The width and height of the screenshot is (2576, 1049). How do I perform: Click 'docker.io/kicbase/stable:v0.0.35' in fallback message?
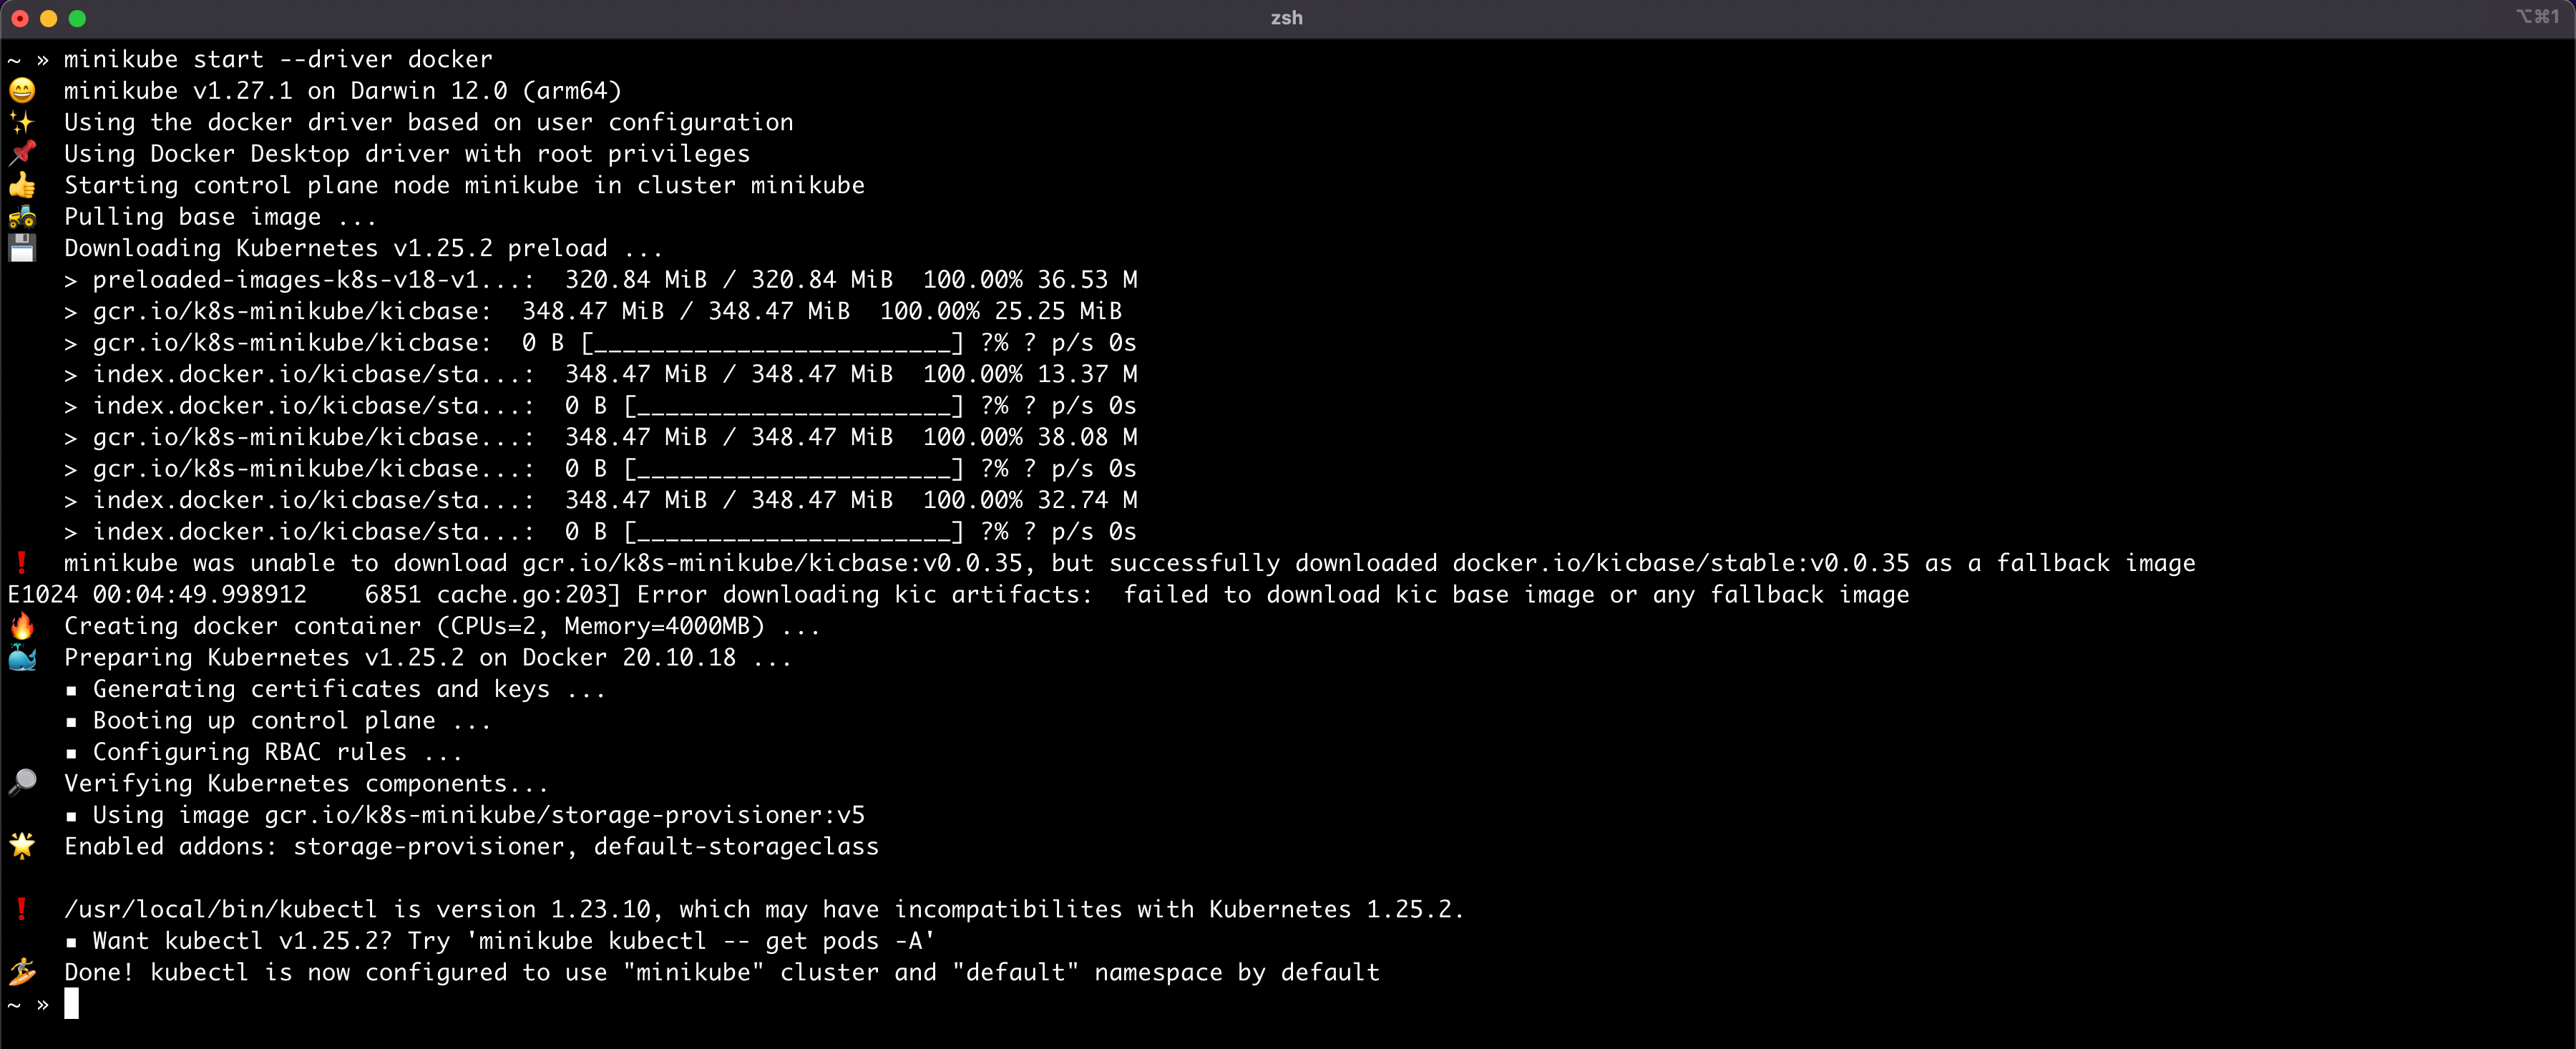pos(1681,563)
